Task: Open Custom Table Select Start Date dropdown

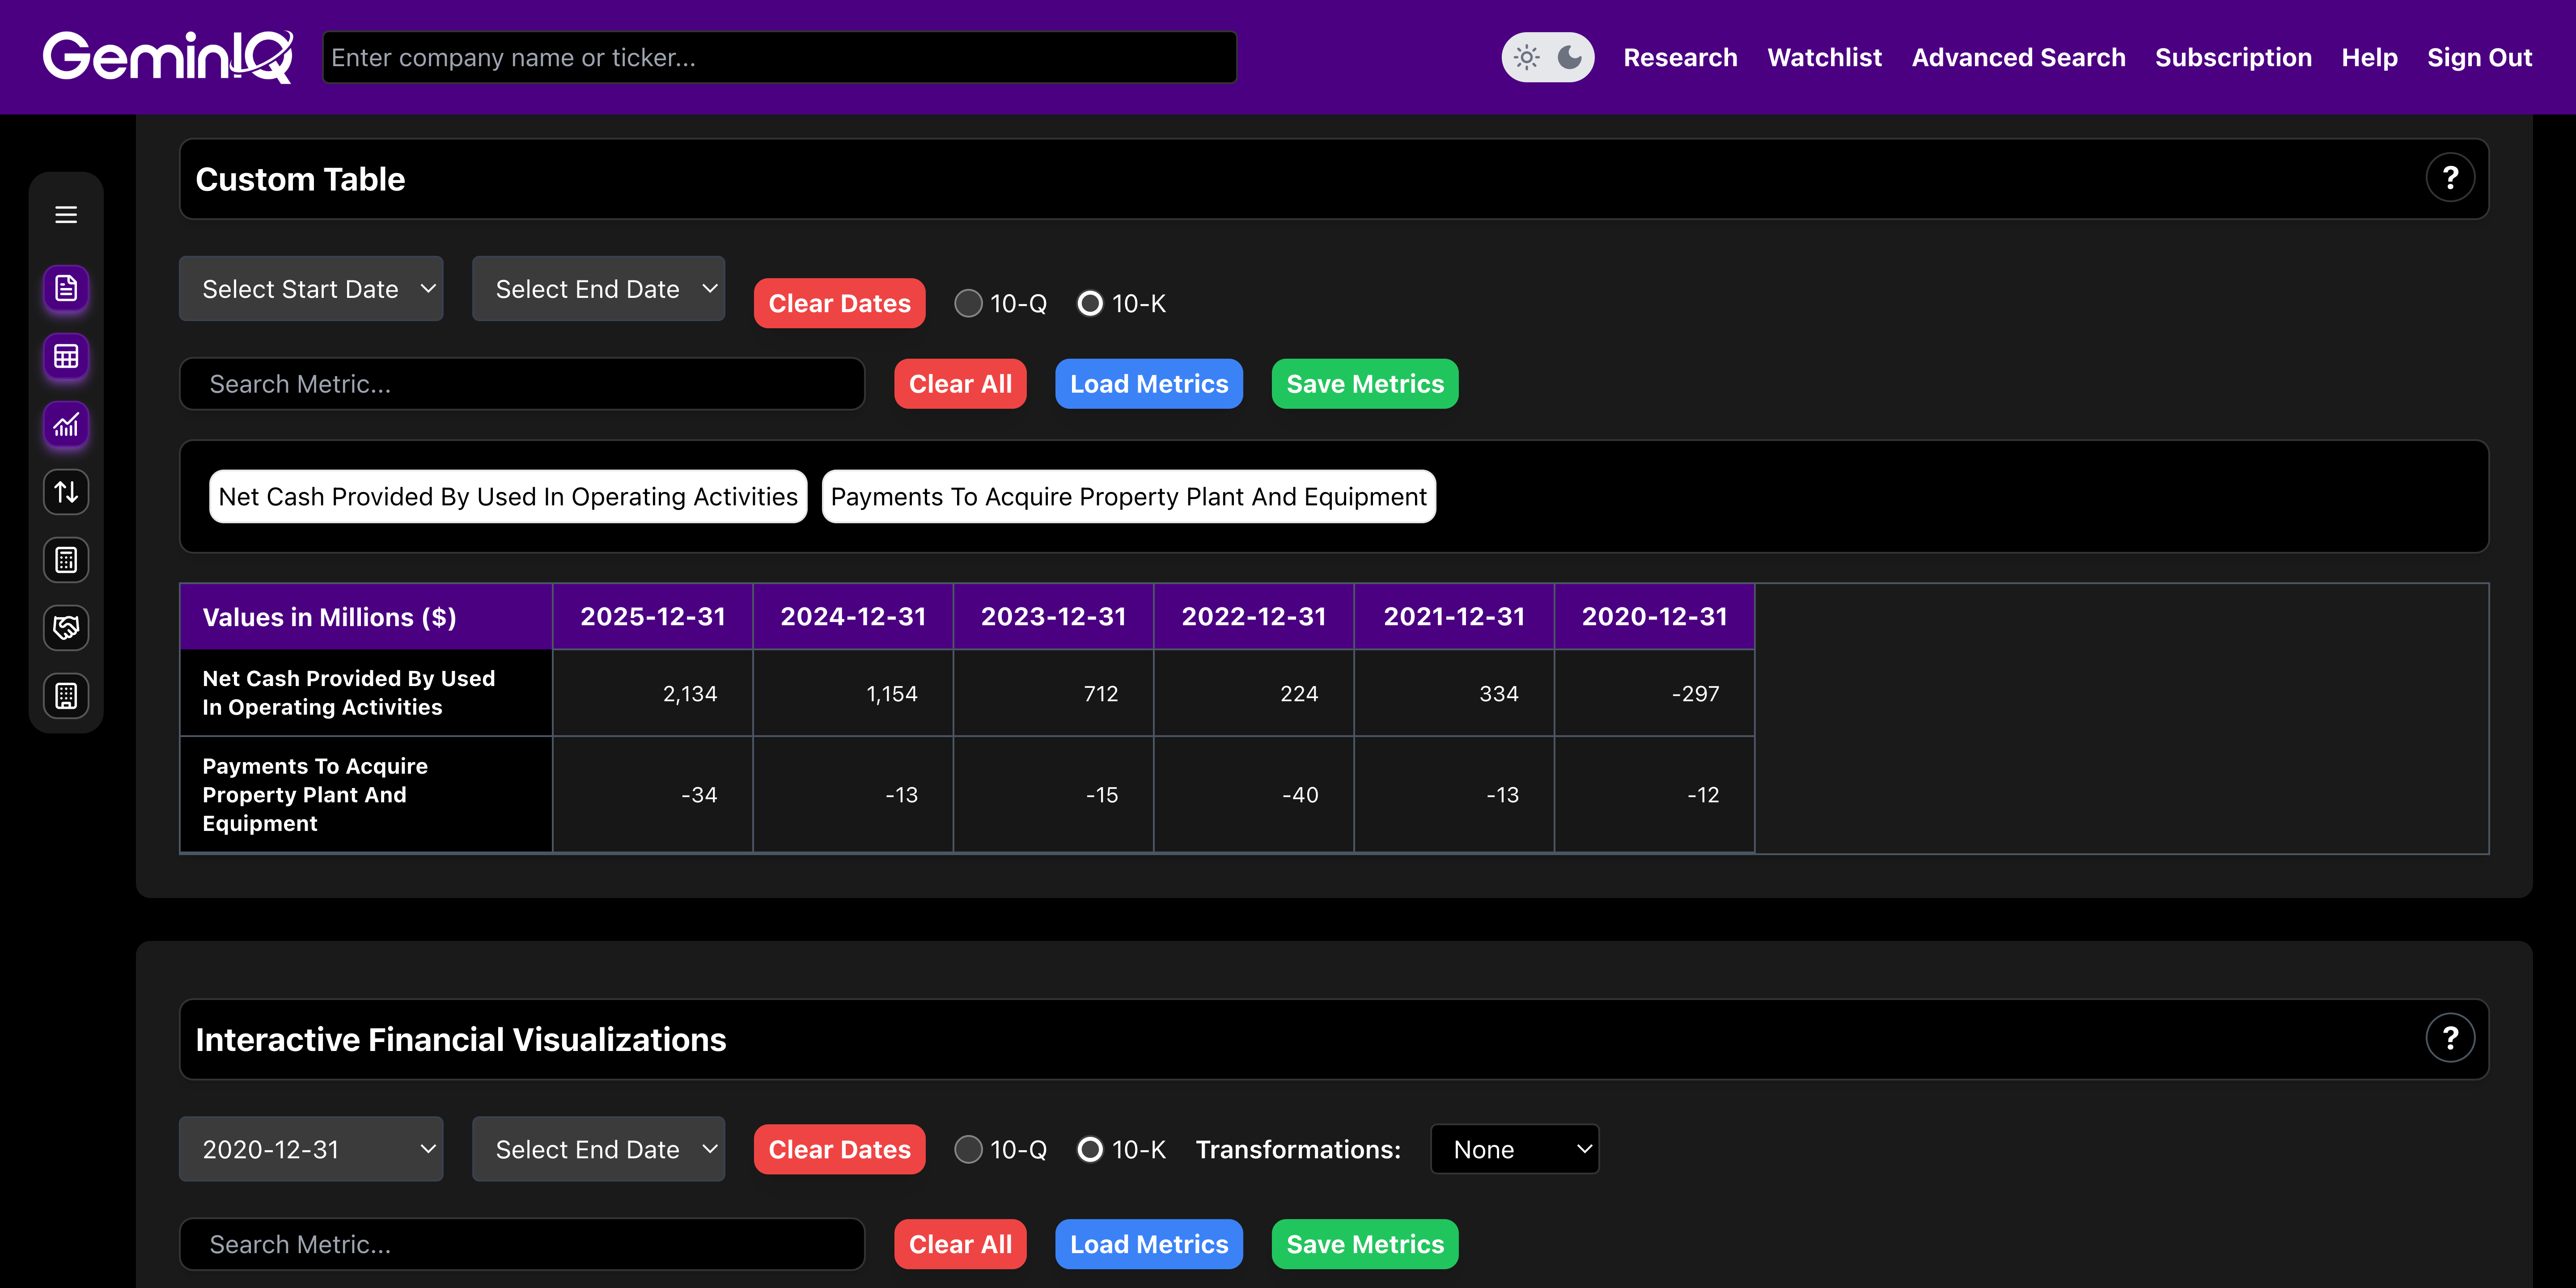Action: pyautogui.click(x=311, y=289)
